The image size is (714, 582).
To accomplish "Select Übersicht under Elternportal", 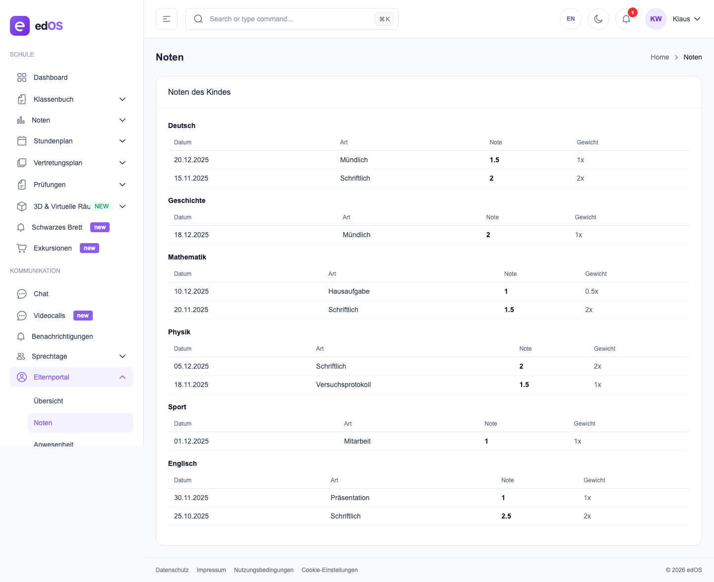I will pos(49,401).
